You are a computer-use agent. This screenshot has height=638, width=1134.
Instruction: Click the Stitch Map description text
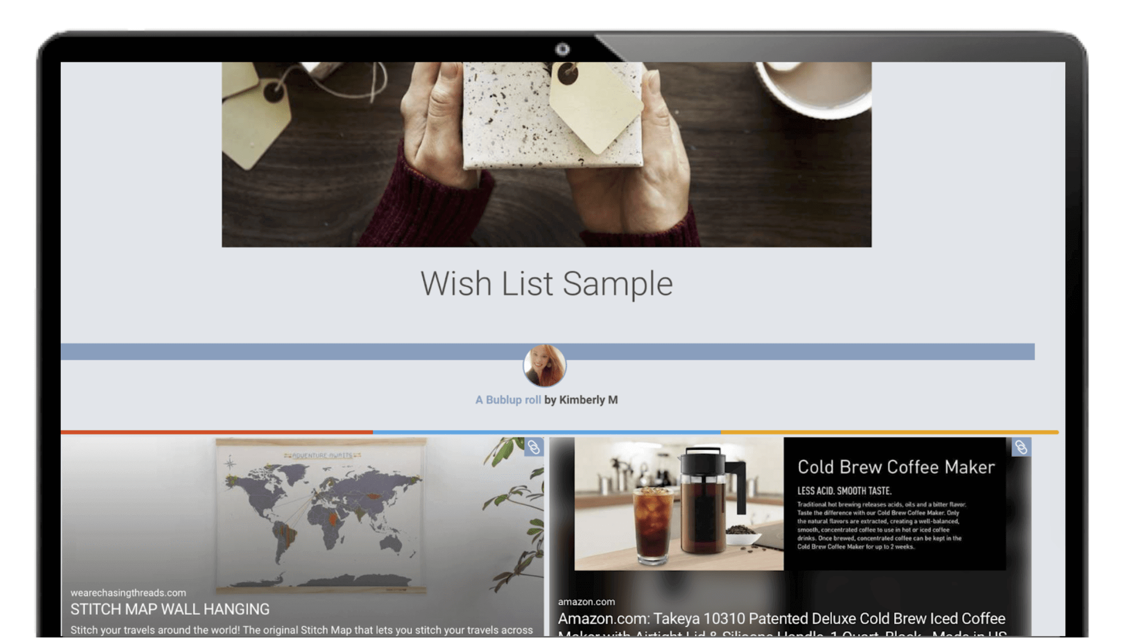pos(302,630)
